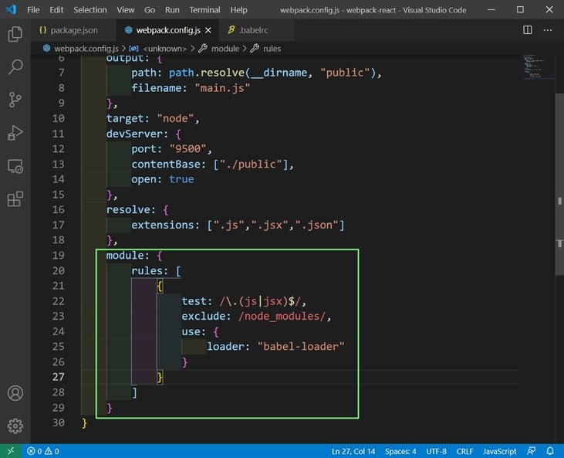564x458 pixels.
Task: Open Source Control view
Action: coord(15,100)
